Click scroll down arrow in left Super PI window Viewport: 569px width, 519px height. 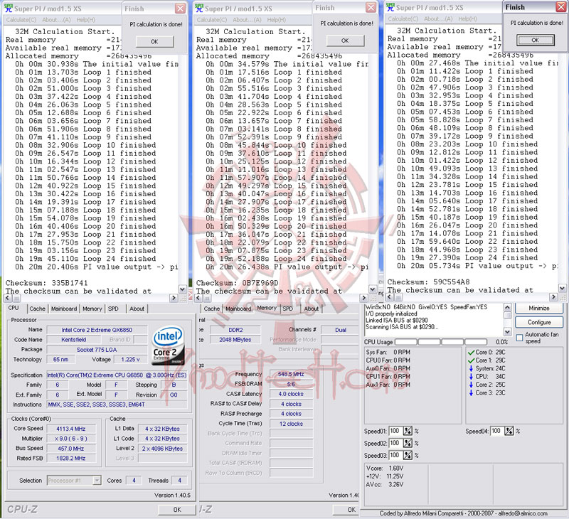coord(183,289)
